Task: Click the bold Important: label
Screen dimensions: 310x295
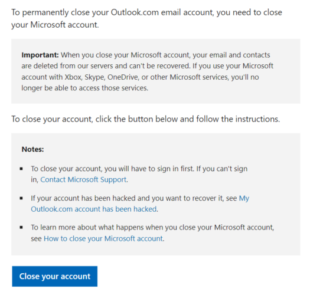Action: pos(40,55)
